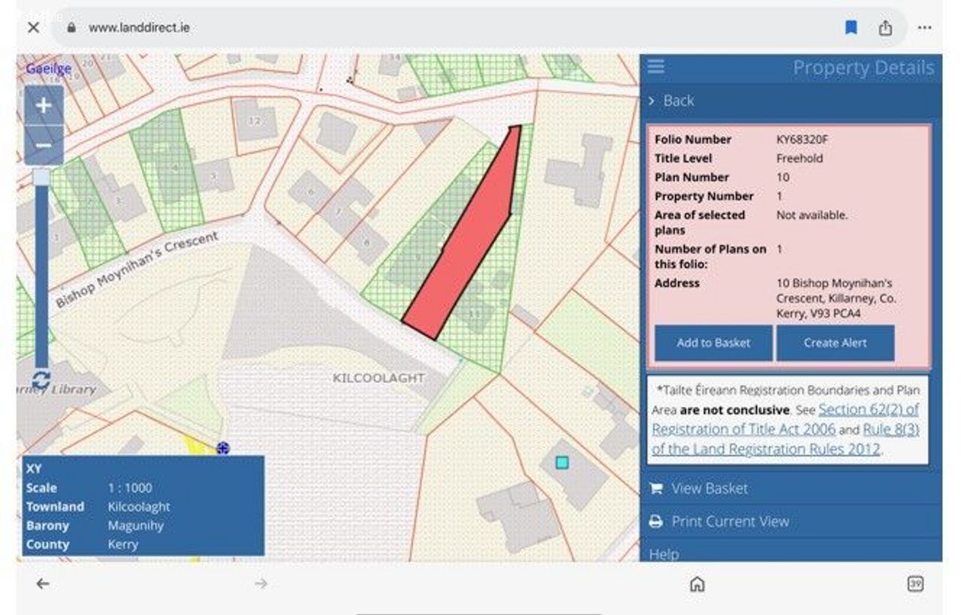Go to browser home page
961x615 pixels.
tap(697, 584)
